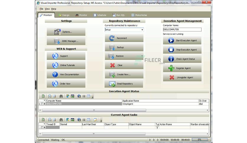Click card view icon in Current Agent tasks toolbar
The image size is (247, 143).
[89, 120]
